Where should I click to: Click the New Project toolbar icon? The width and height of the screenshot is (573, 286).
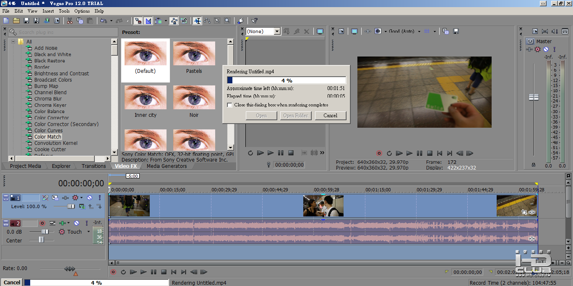coord(6,21)
